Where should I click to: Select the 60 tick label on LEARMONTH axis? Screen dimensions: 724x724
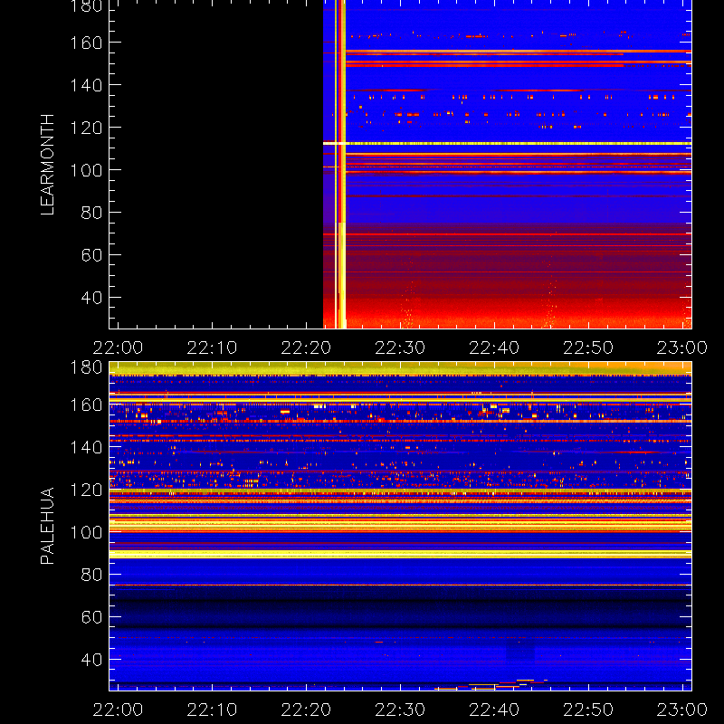pyautogui.click(x=91, y=255)
